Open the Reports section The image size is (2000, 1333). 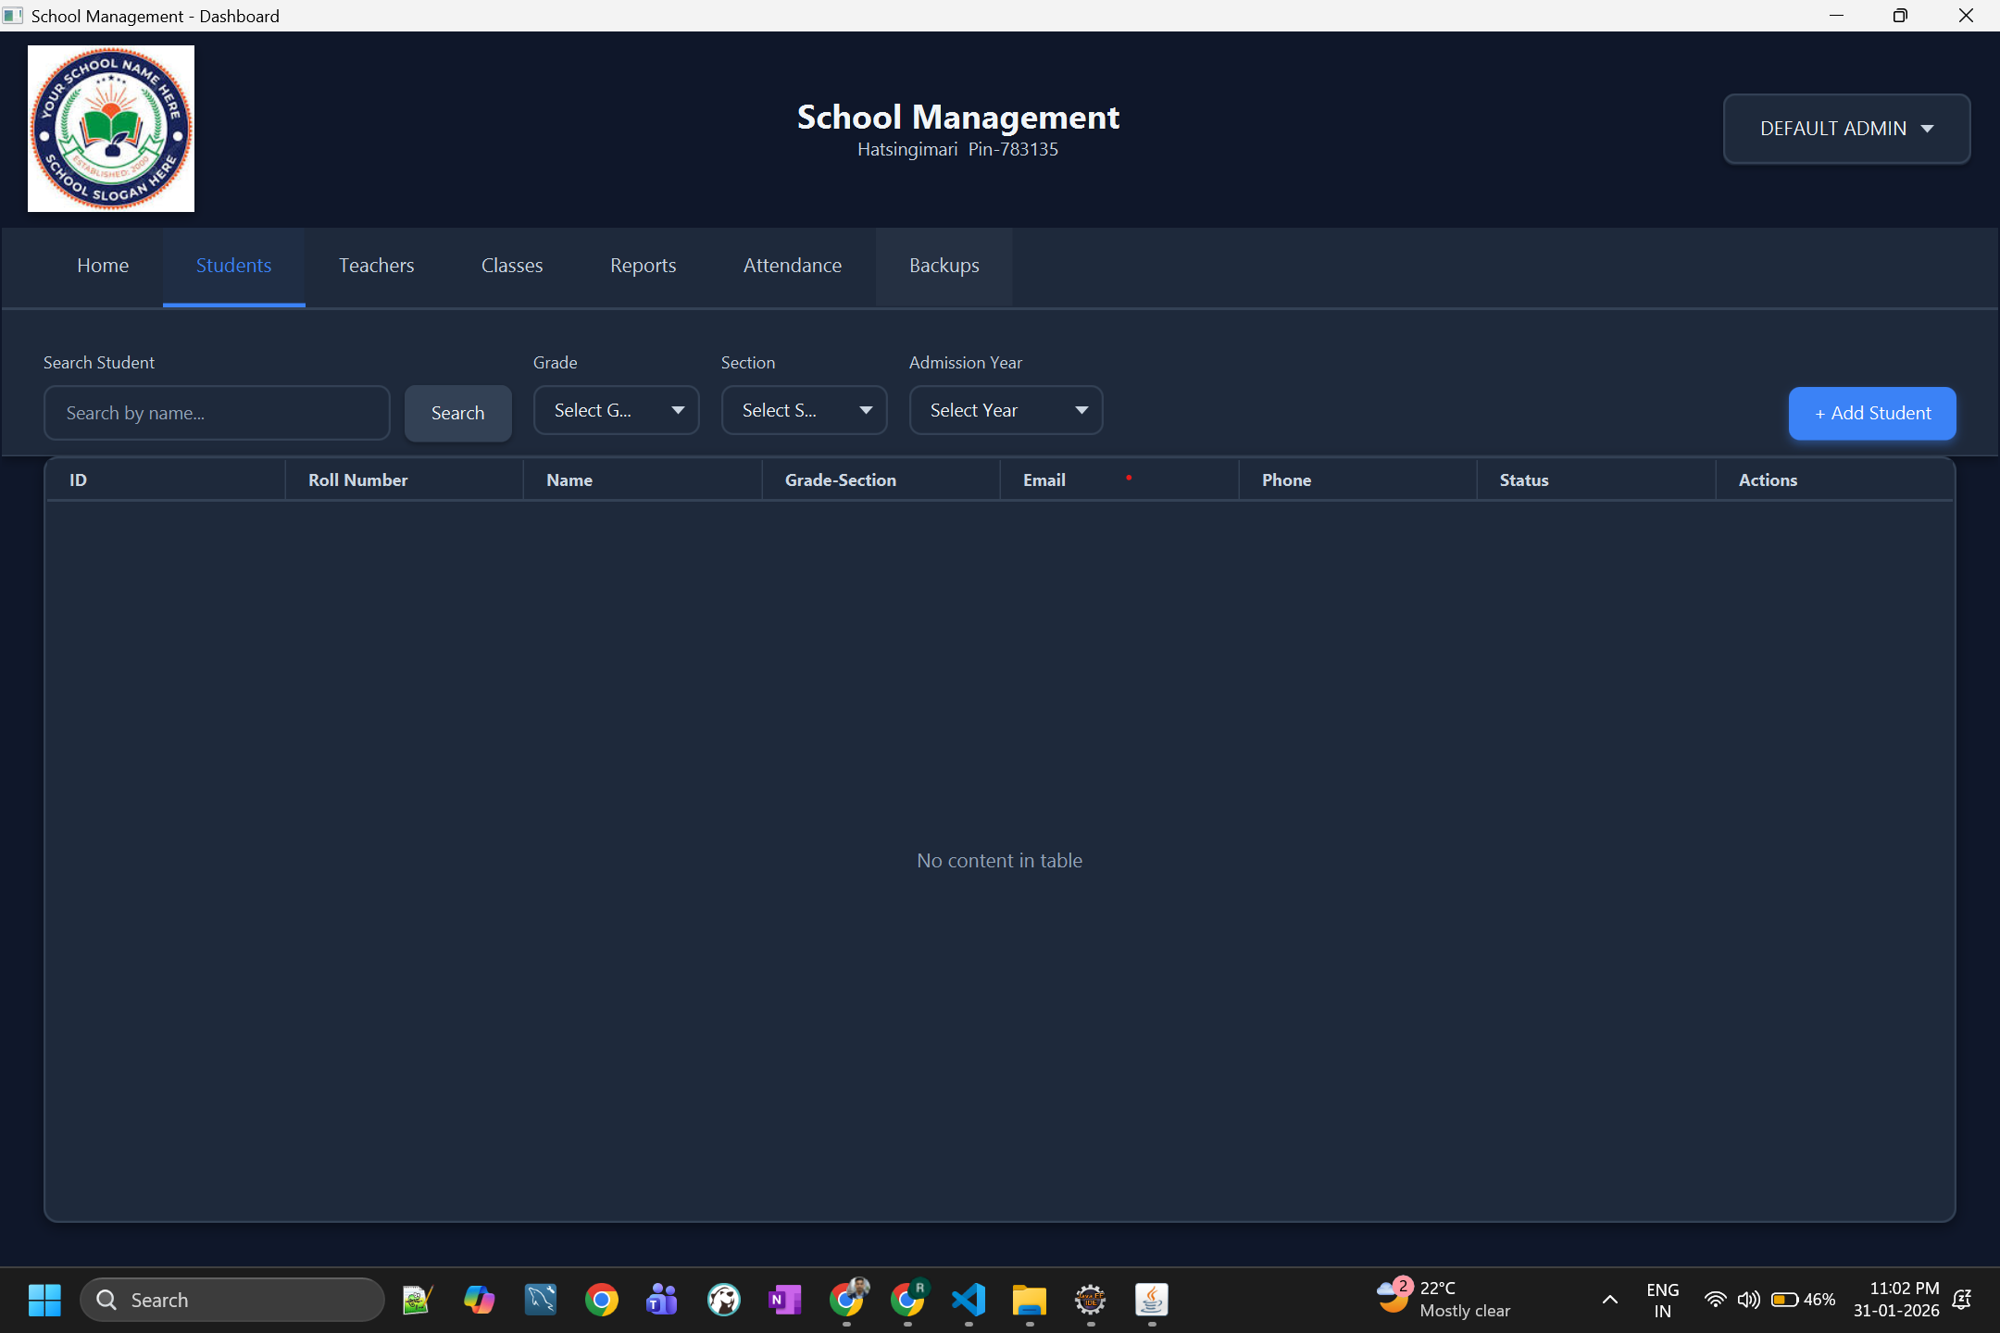tap(643, 266)
